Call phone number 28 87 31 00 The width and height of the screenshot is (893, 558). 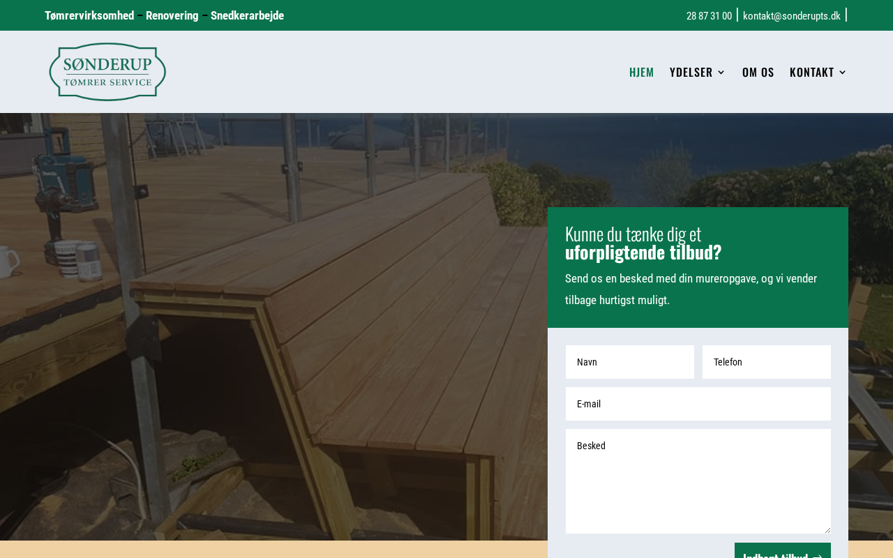pos(709,15)
